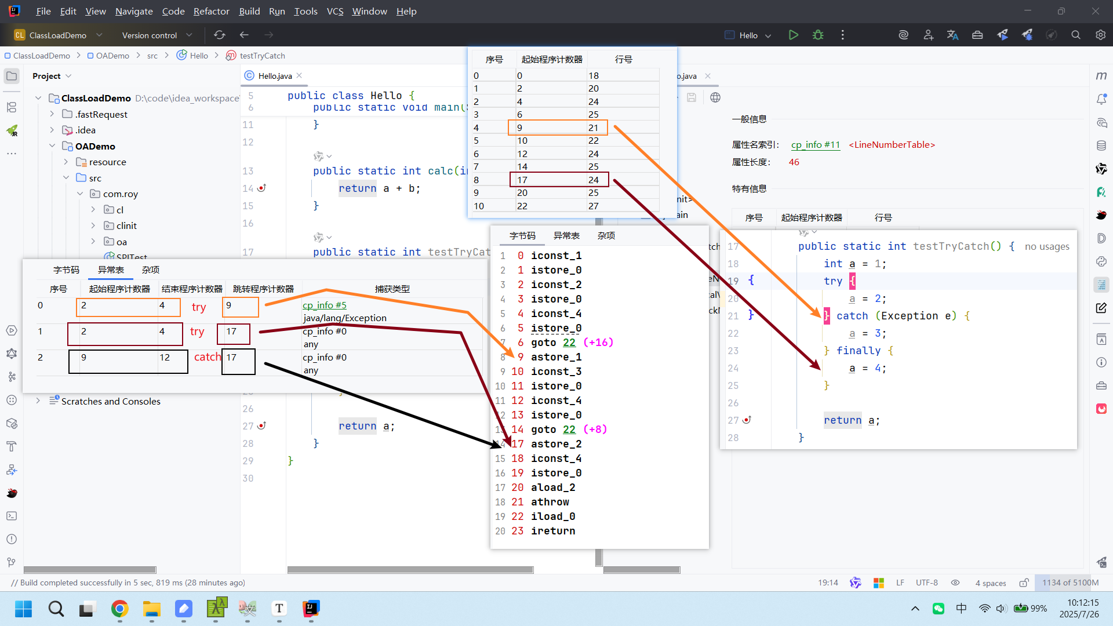Open Structure tool window icon
The image size is (1113, 626).
coord(12,107)
